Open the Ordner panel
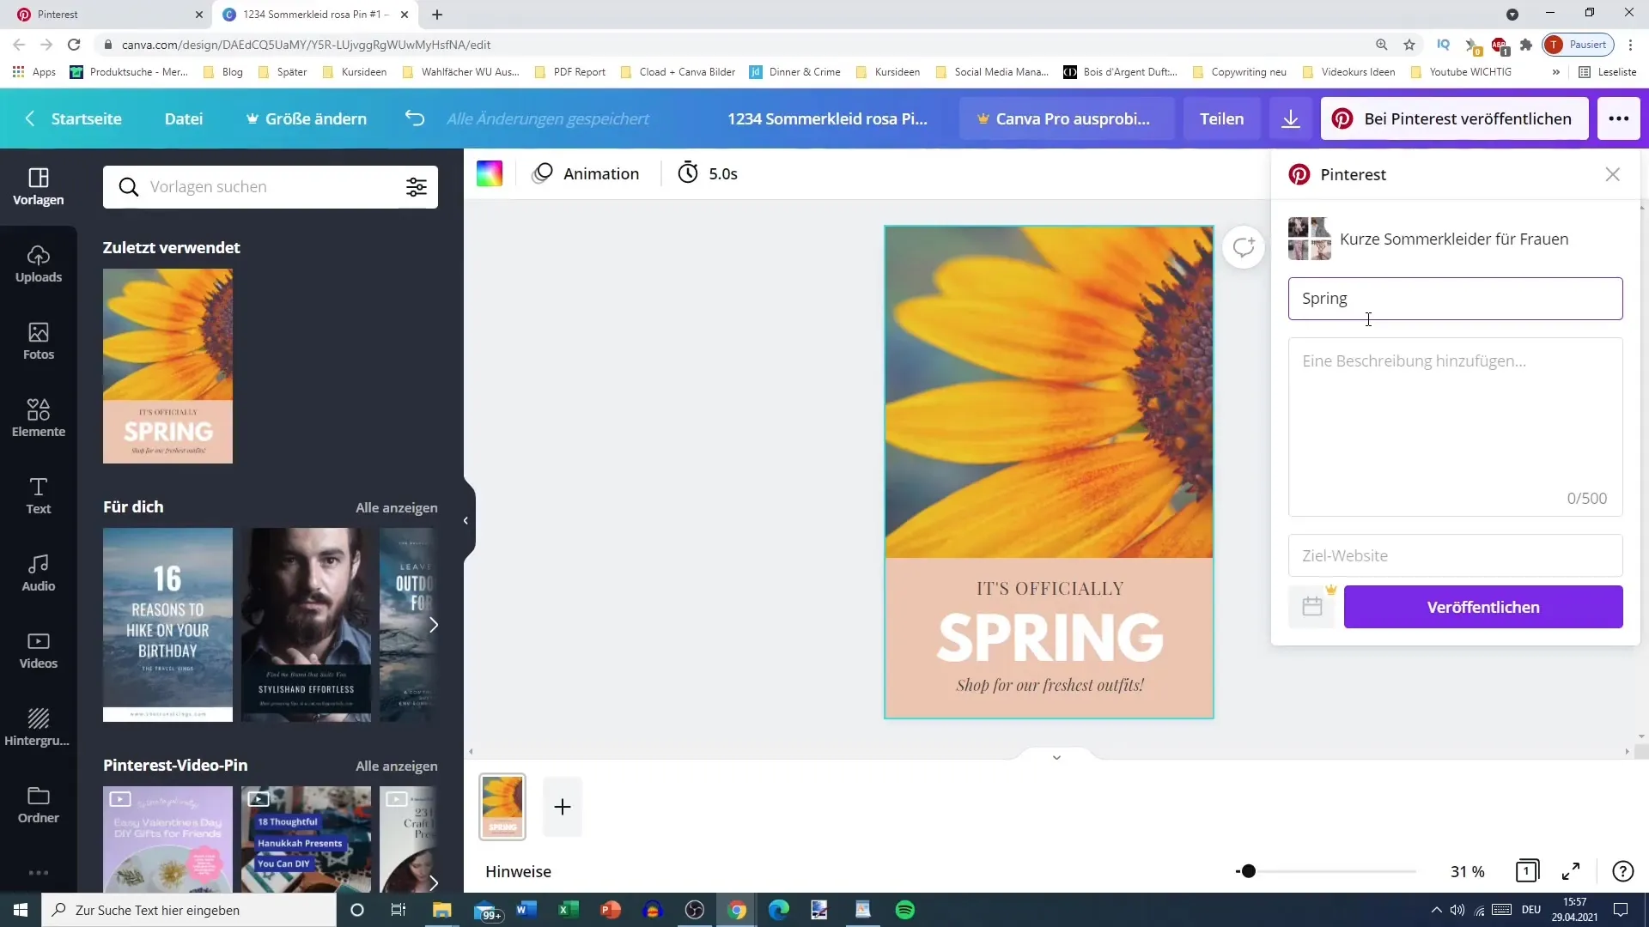 coord(39,804)
